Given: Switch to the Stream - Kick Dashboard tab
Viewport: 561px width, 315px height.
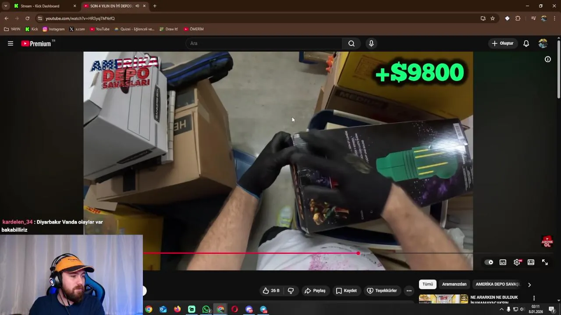Looking at the screenshot, I should 40,6.
